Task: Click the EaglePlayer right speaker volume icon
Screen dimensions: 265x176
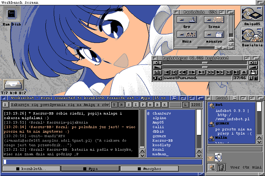Action: (253, 63)
